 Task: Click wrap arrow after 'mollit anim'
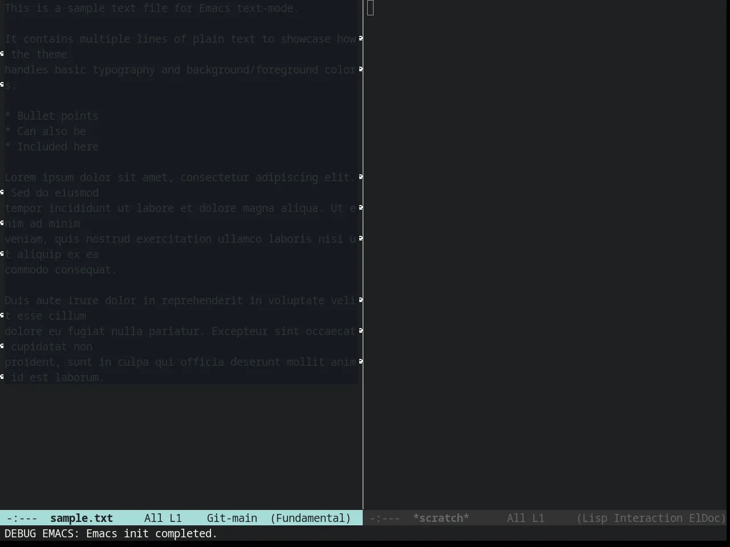(360, 361)
